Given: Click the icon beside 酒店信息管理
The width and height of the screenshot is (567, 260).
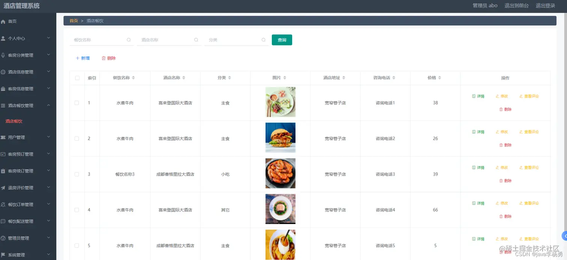Looking at the screenshot, I should tap(3, 72).
